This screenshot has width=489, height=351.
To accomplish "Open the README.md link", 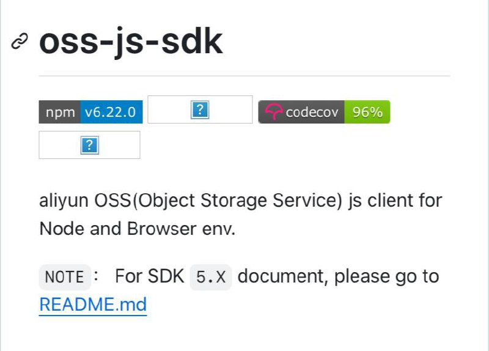I will 93,305.
